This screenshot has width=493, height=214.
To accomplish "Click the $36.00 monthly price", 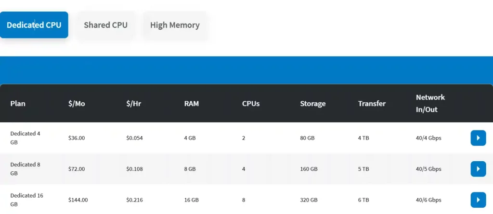I will tap(77, 138).
